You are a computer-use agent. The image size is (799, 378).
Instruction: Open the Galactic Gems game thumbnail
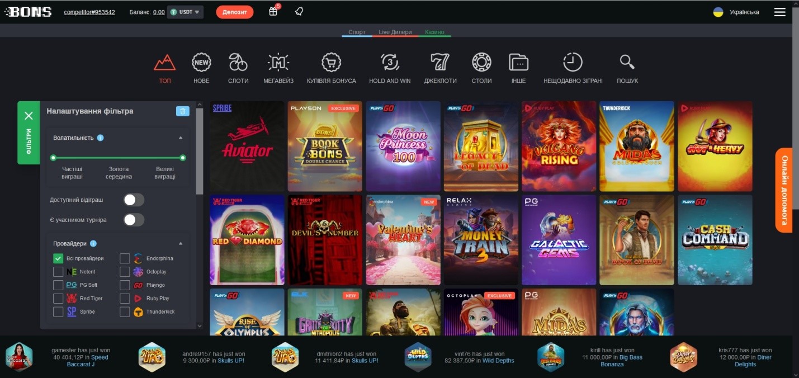click(x=559, y=240)
